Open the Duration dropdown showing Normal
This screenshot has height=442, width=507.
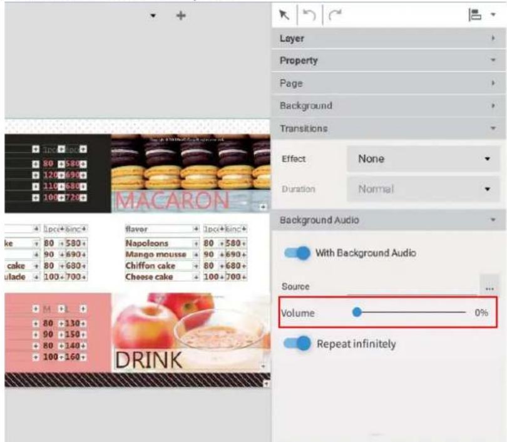click(x=423, y=189)
